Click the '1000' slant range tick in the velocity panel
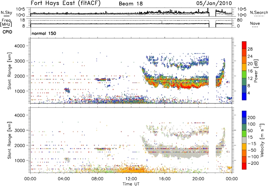Image resolution: width=268 pixels, height=186 pixels. pos(20,160)
